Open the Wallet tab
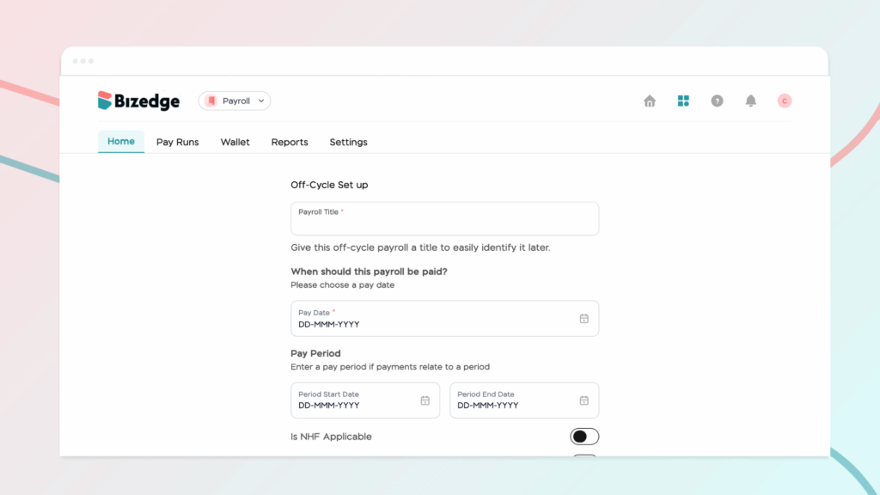The width and height of the screenshot is (880, 495). pos(235,143)
